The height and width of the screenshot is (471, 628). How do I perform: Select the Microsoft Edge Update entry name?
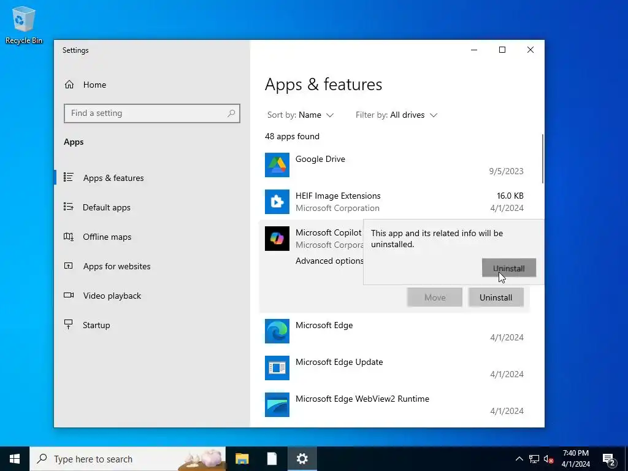(x=339, y=362)
